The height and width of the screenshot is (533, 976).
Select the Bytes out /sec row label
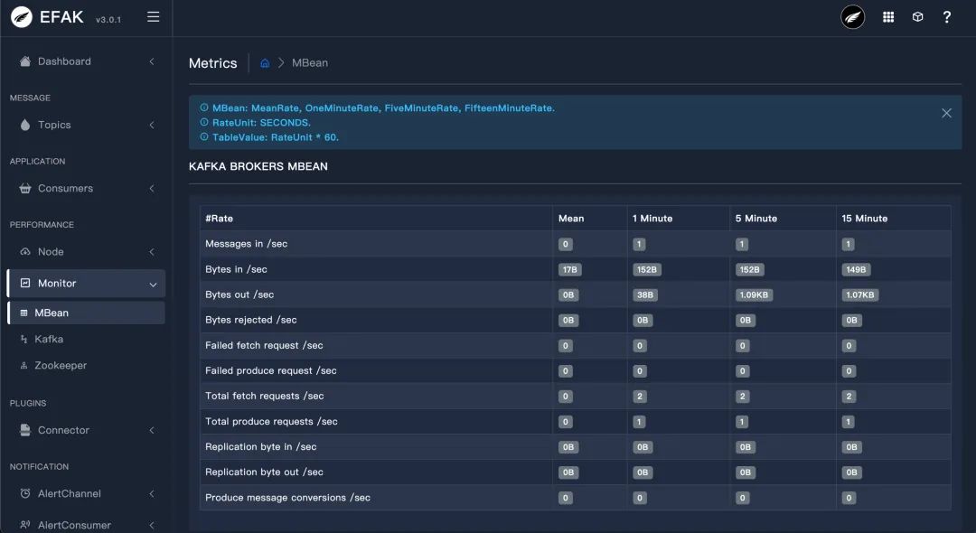(x=239, y=295)
